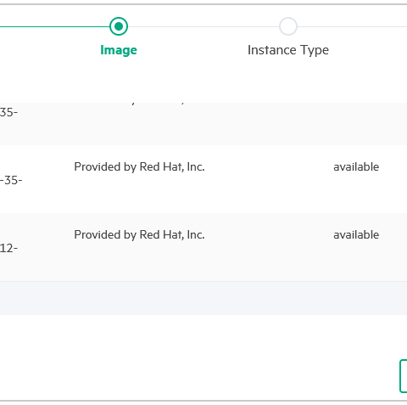Click 'available' status in the 12- row
The height and width of the screenshot is (405, 407).
[x=356, y=234]
